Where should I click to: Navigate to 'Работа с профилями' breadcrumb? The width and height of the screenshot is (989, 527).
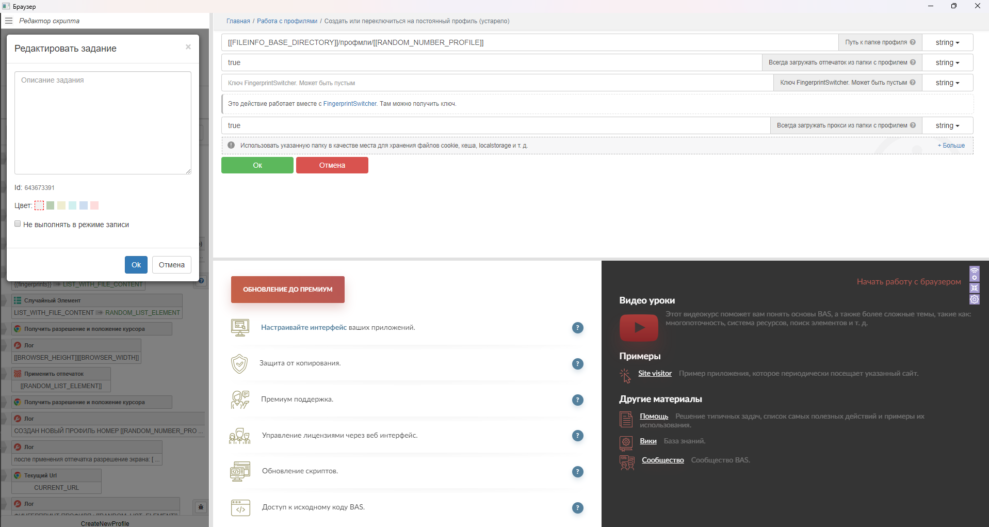[287, 21]
